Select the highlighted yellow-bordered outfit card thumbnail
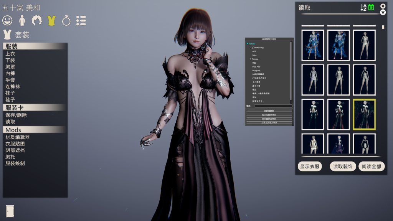The height and width of the screenshot is (221, 393). (364, 114)
